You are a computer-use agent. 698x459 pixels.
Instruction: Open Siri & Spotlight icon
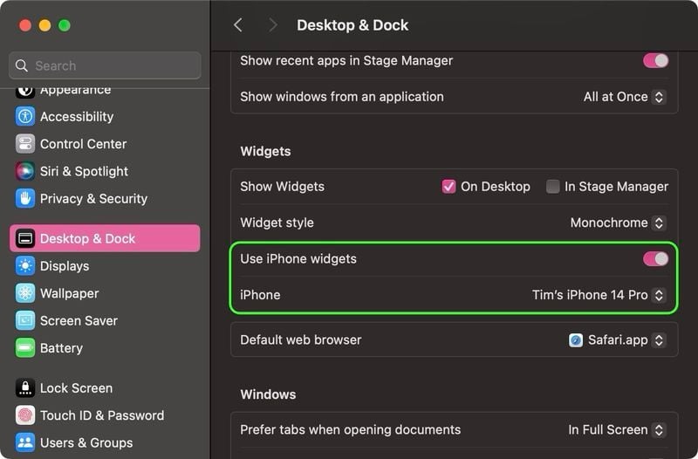[25, 171]
